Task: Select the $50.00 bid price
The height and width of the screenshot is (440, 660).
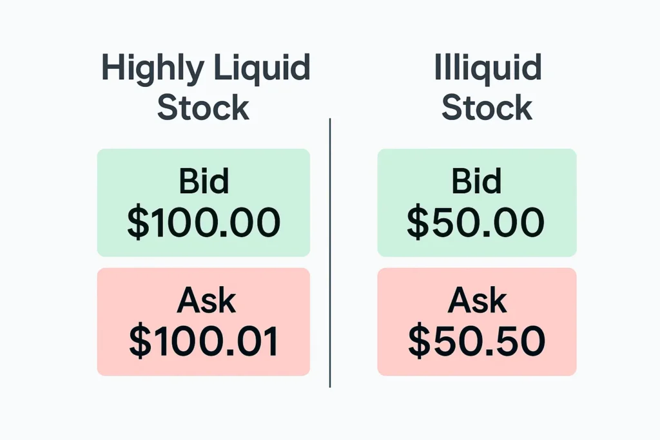Action: [476, 222]
